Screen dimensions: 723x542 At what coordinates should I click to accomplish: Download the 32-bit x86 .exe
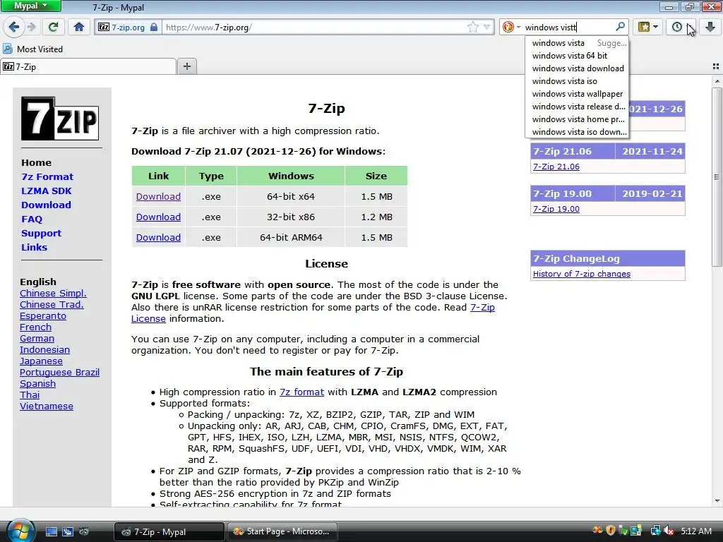coord(158,217)
